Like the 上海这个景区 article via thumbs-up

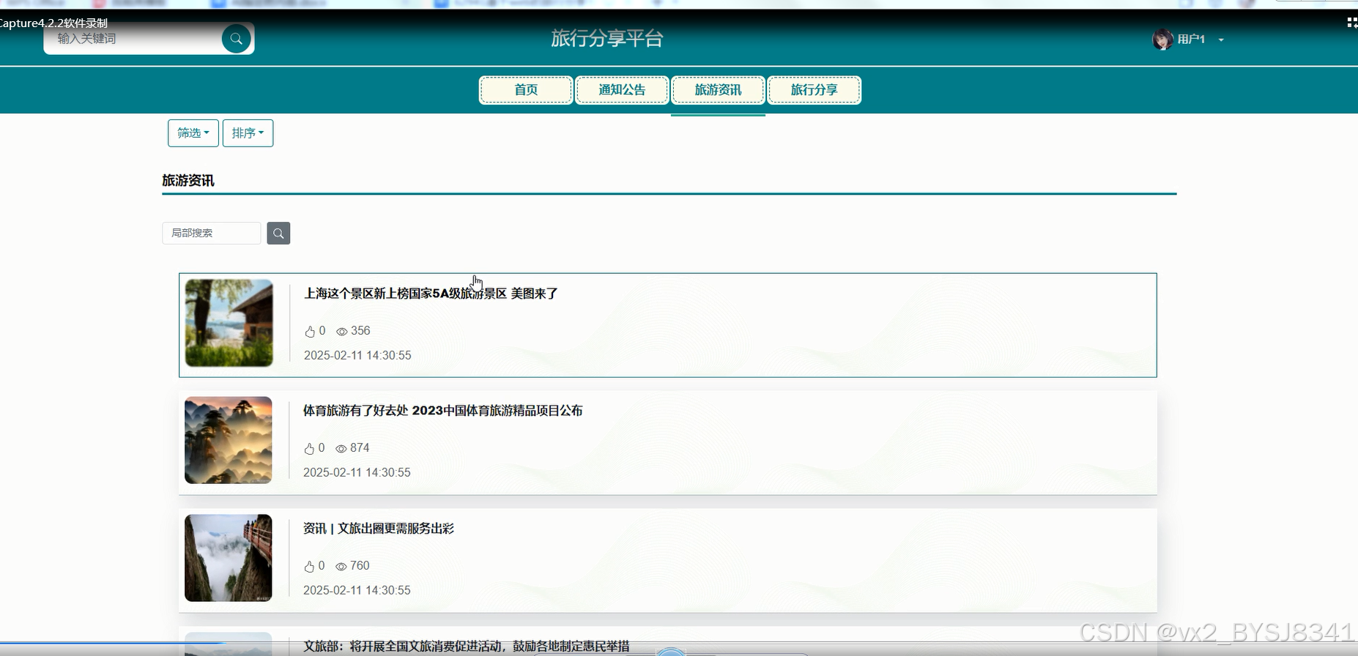click(310, 332)
